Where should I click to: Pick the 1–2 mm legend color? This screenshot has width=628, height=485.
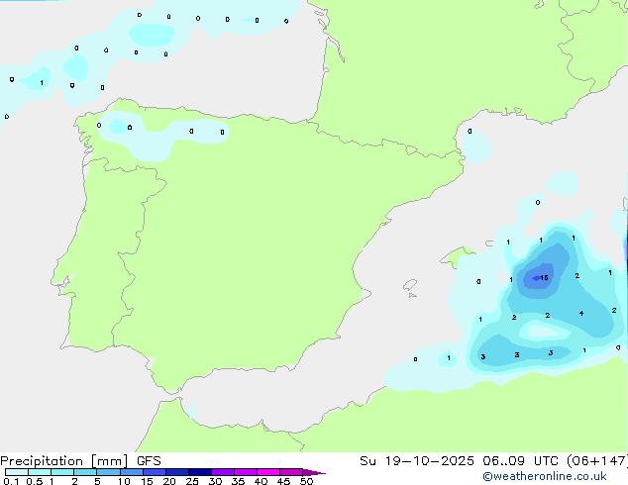click(x=62, y=472)
